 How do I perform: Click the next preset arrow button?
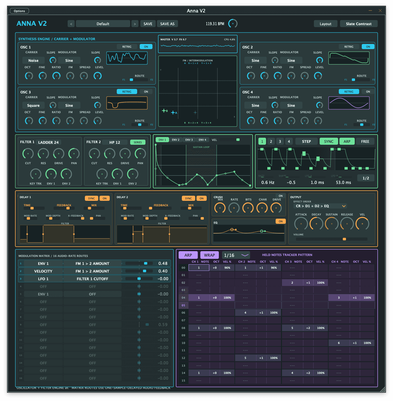coord(135,24)
